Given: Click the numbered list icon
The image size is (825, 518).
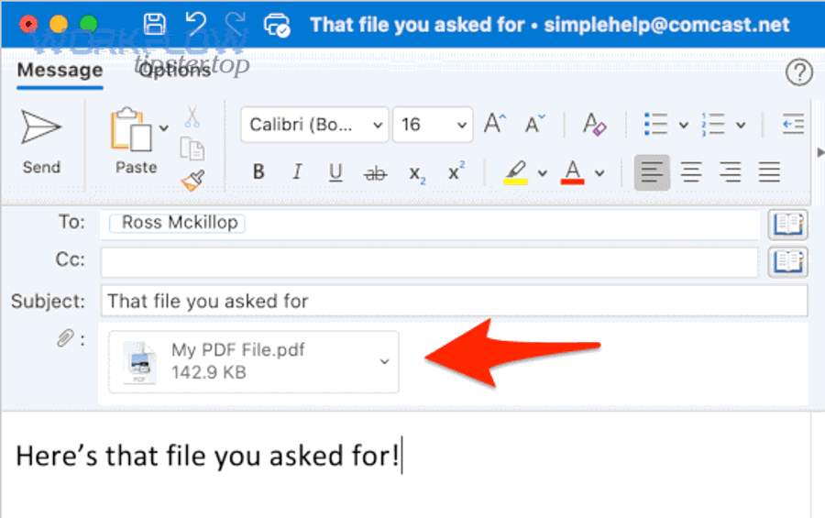Looking at the screenshot, I should coord(712,125).
